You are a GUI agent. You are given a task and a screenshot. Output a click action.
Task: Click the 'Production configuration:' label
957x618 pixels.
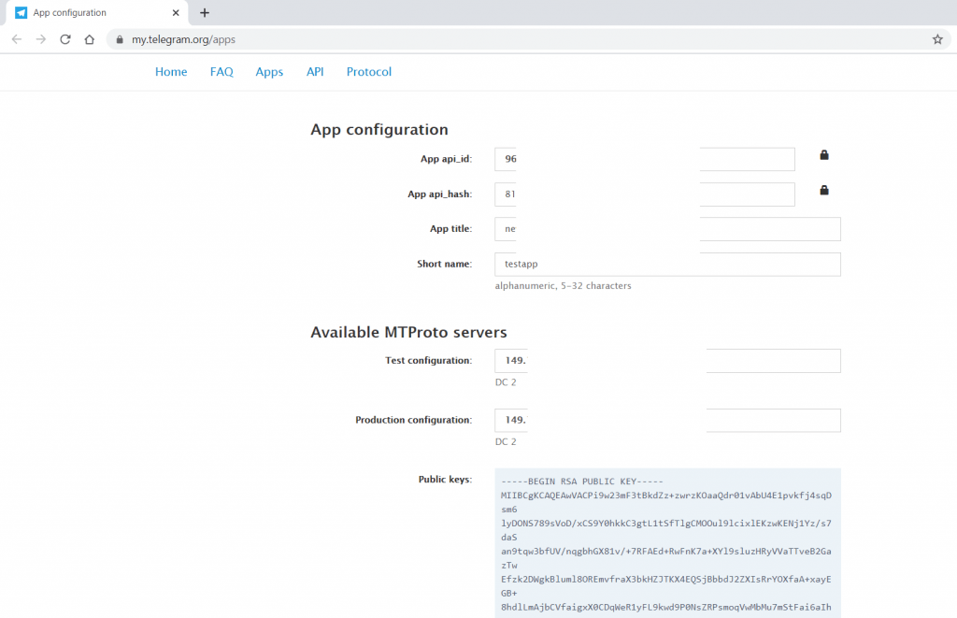(x=413, y=420)
